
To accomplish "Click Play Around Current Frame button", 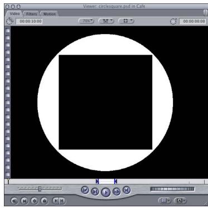I will coord(117,192).
